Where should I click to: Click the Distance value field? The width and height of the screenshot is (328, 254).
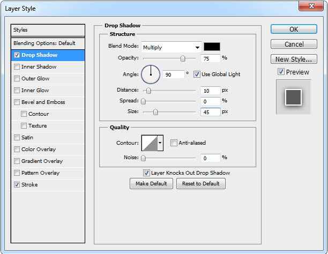click(211, 91)
